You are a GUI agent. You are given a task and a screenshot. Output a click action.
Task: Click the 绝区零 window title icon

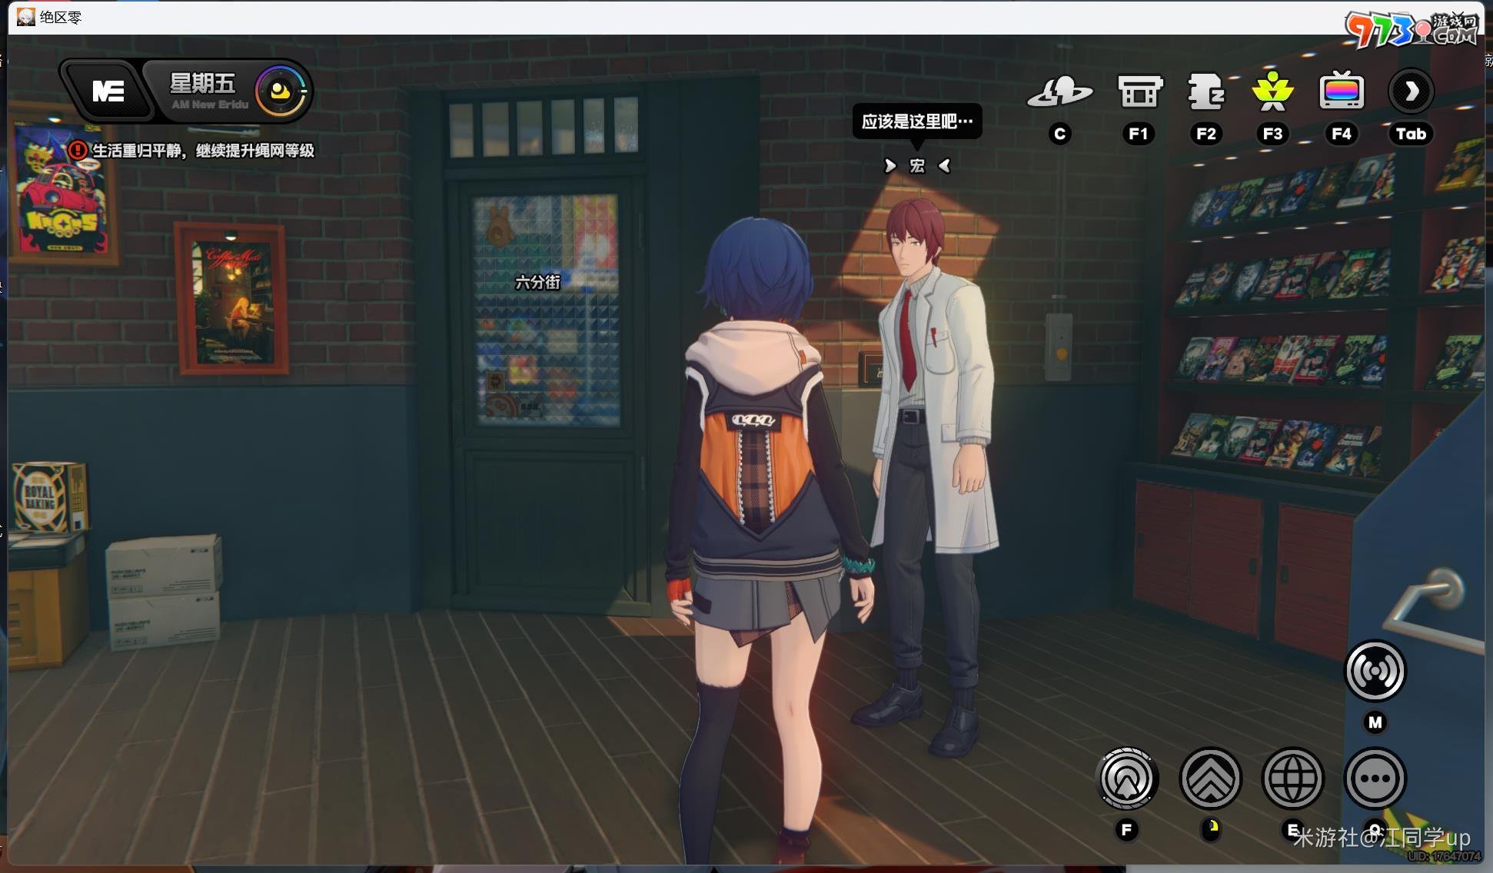click(26, 17)
